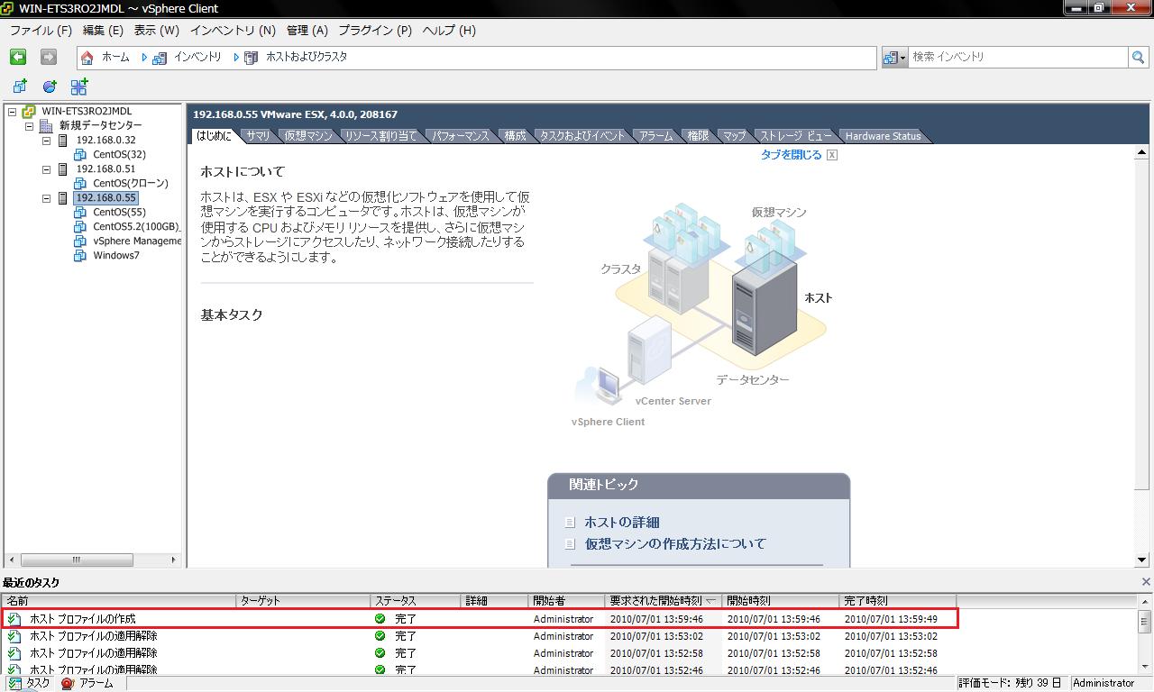The height and width of the screenshot is (692, 1154).
Task: Sort by 要求された開始時刻 column arrow
Action: click(x=710, y=601)
